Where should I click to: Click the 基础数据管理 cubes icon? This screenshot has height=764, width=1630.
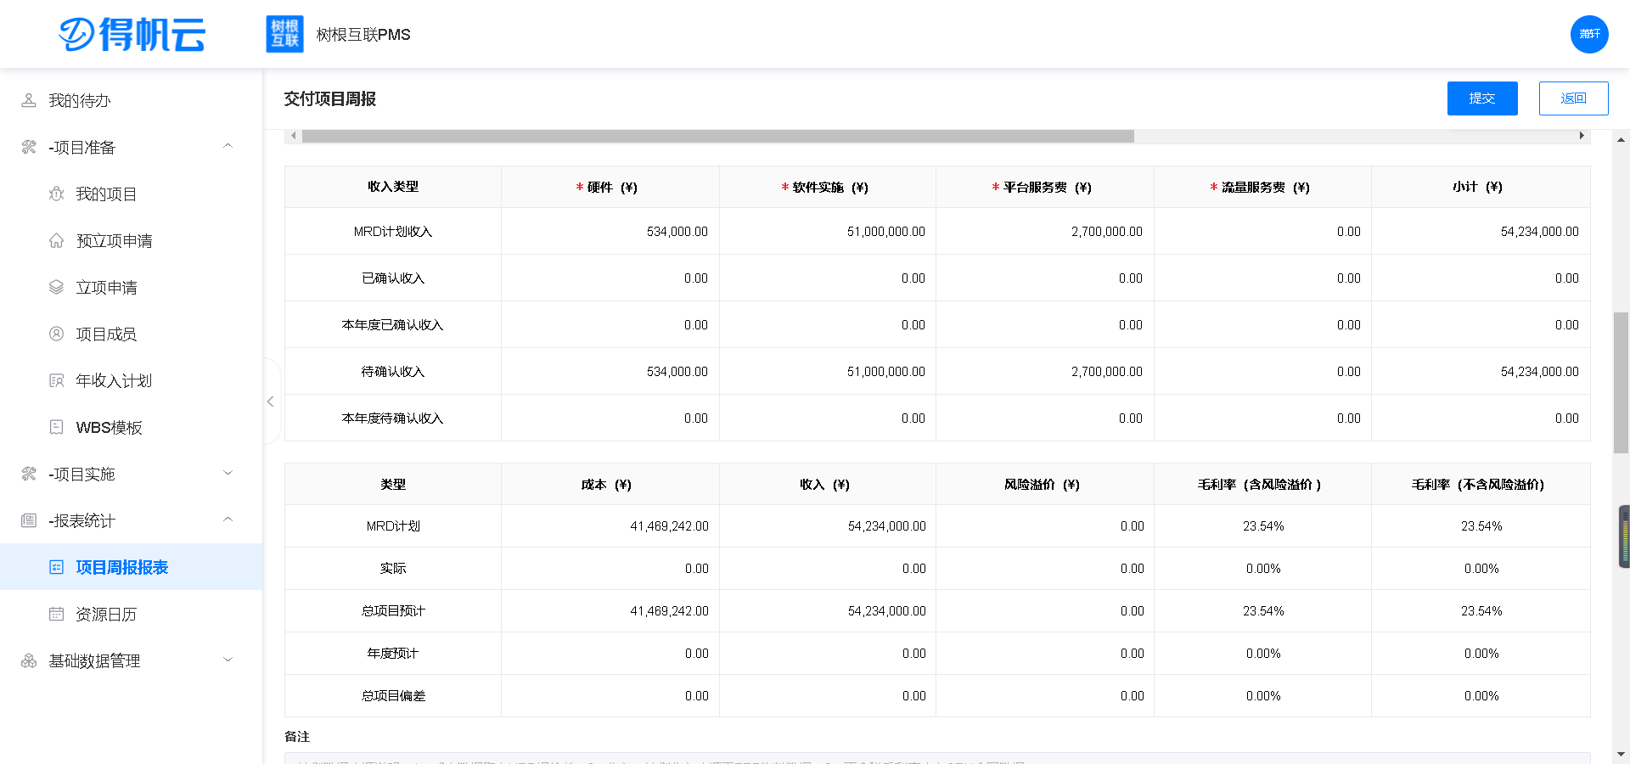(x=29, y=660)
